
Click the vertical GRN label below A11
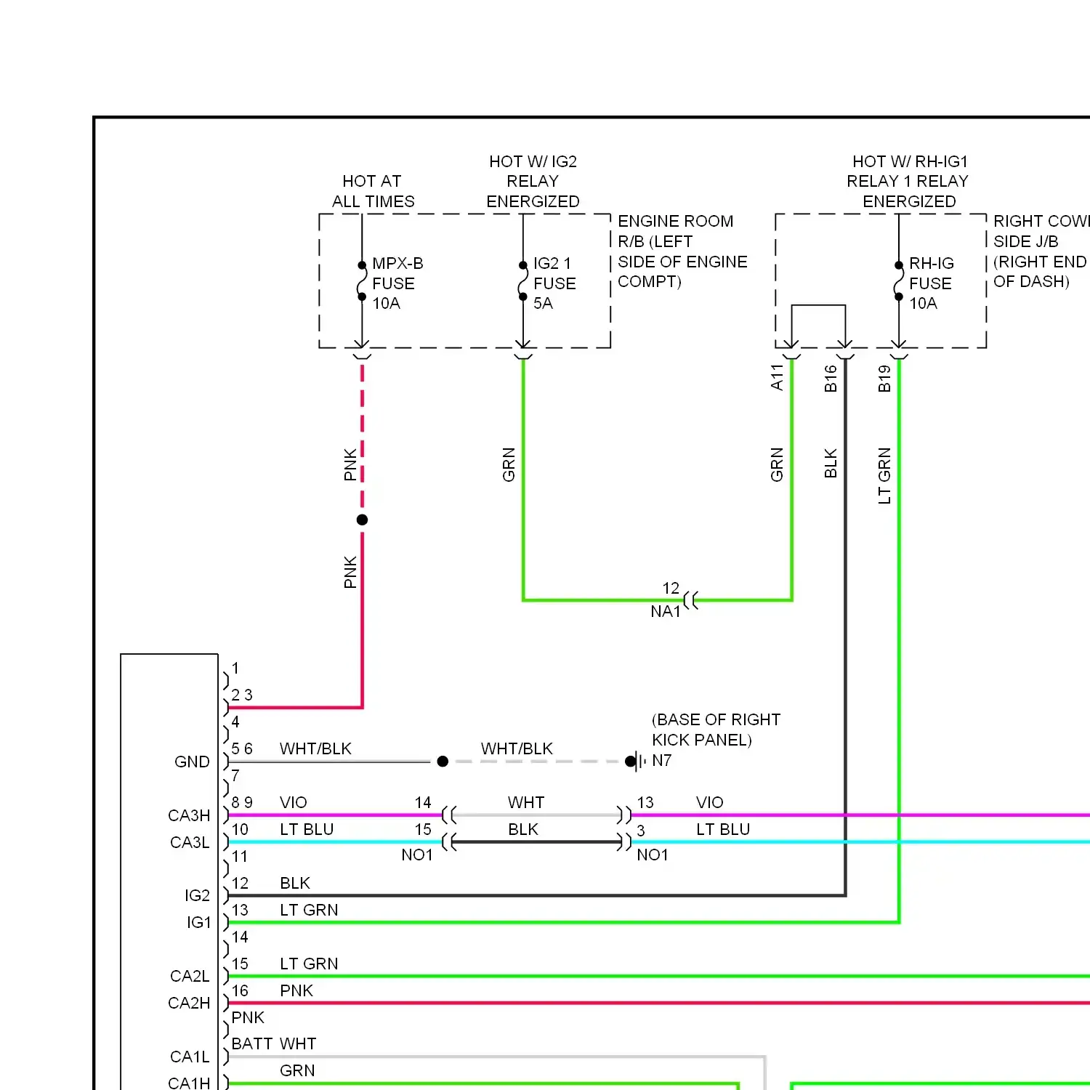[x=777, y=464]
